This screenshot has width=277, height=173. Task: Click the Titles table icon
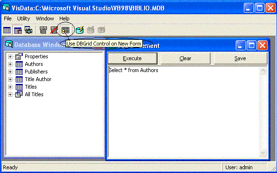coord(19,87)
